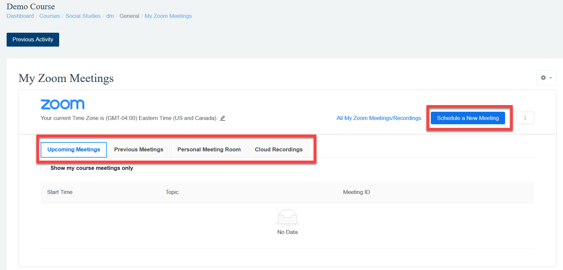Viewport: 563px width, 270px height.
Task: Click the empty inbox No Data icon
Action: click(x=287, y=217)
